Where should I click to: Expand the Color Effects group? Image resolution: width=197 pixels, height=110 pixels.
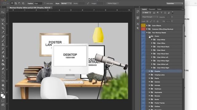point(147,25)
